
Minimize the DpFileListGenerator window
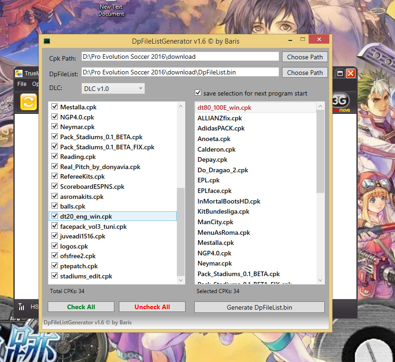pyautogui.click(x=290, y=40)
